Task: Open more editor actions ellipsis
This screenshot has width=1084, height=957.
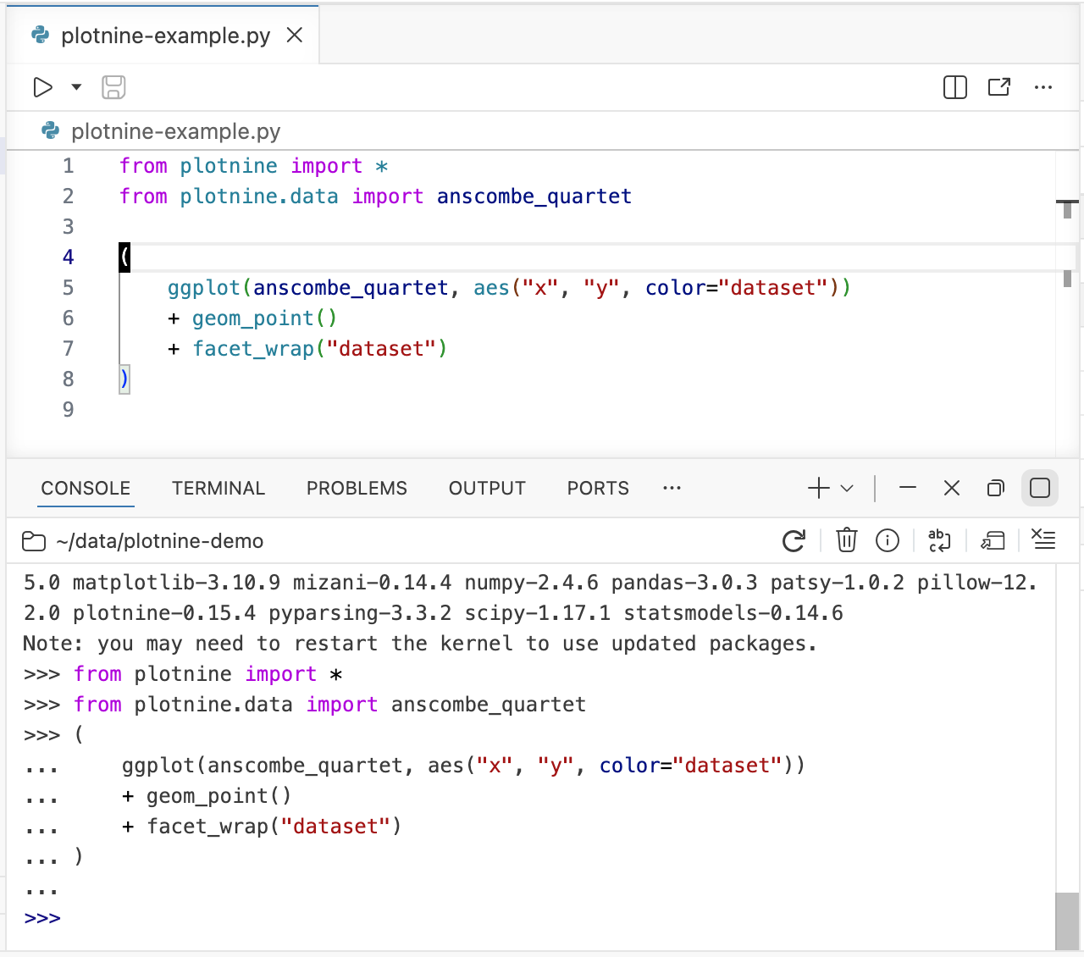Action: pyautogui.click(x=1043, y=87)
